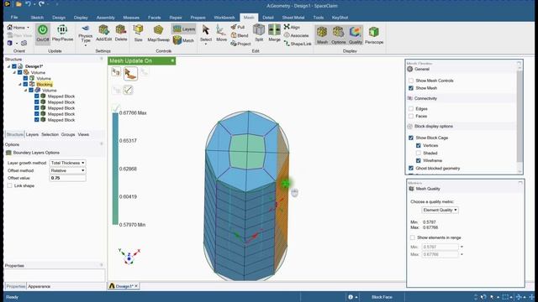Select the Match control tool
This screenshot has width=538, height=302.
pyautogui.click(x=183, y=40)
